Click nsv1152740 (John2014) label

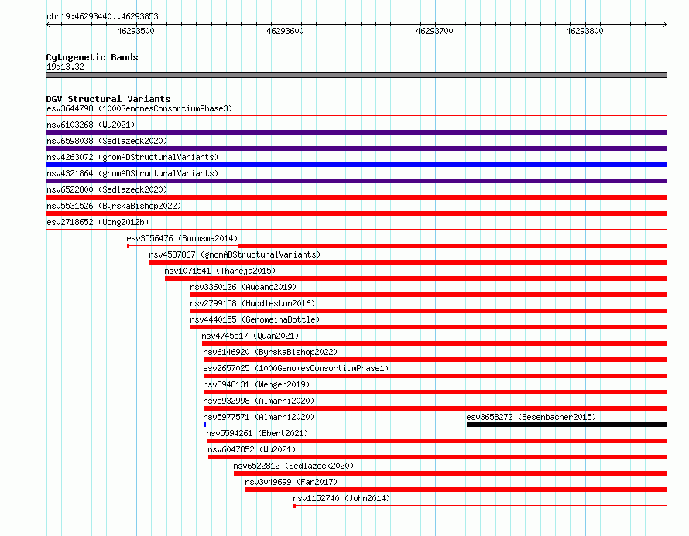point(341,498)
